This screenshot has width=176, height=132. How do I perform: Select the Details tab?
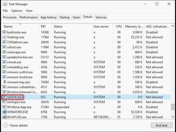88,17
